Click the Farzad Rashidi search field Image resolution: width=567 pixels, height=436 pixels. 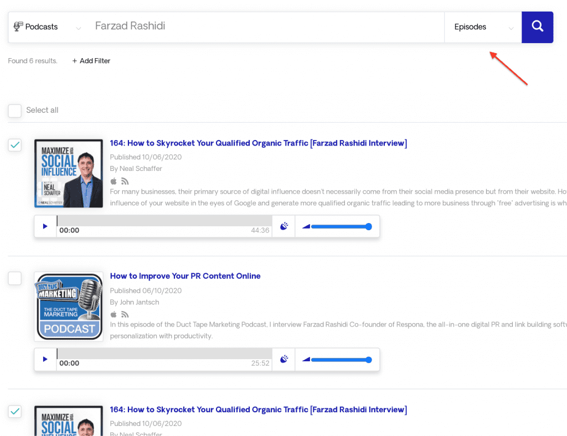[x=266, y=27]
